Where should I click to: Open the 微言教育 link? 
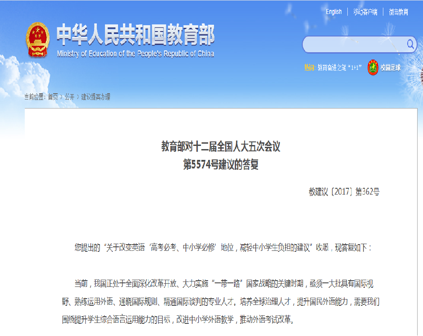(398, 12)
